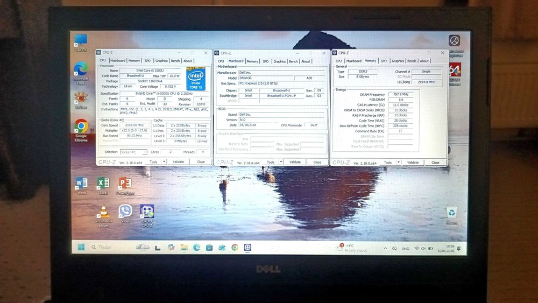
Task: Open Wi-Fi network tray icon
Action: tap(416, 248)
